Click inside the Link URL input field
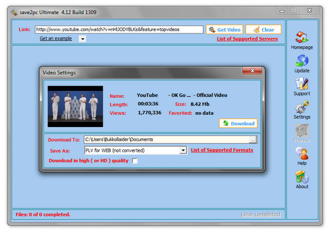This screenshot has width=329, height=232. [x=119, y=29]
